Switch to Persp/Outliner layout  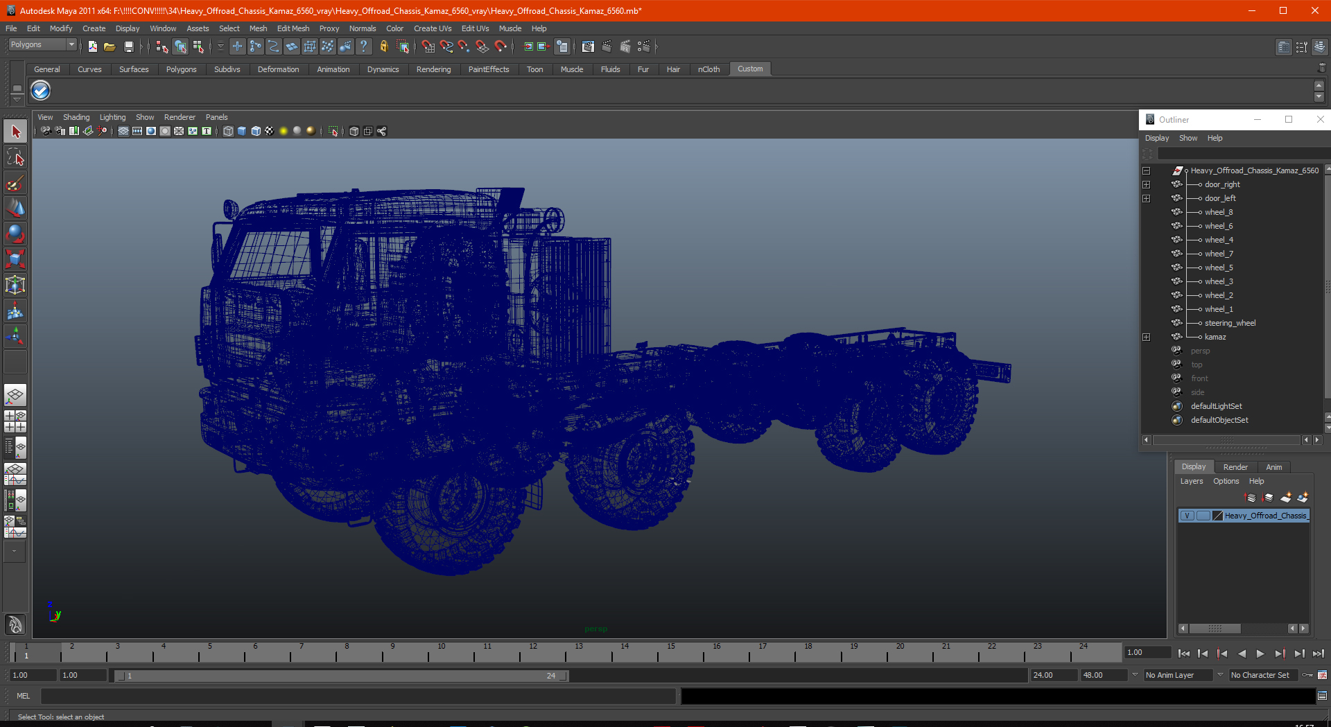click(x=15, y=448)
